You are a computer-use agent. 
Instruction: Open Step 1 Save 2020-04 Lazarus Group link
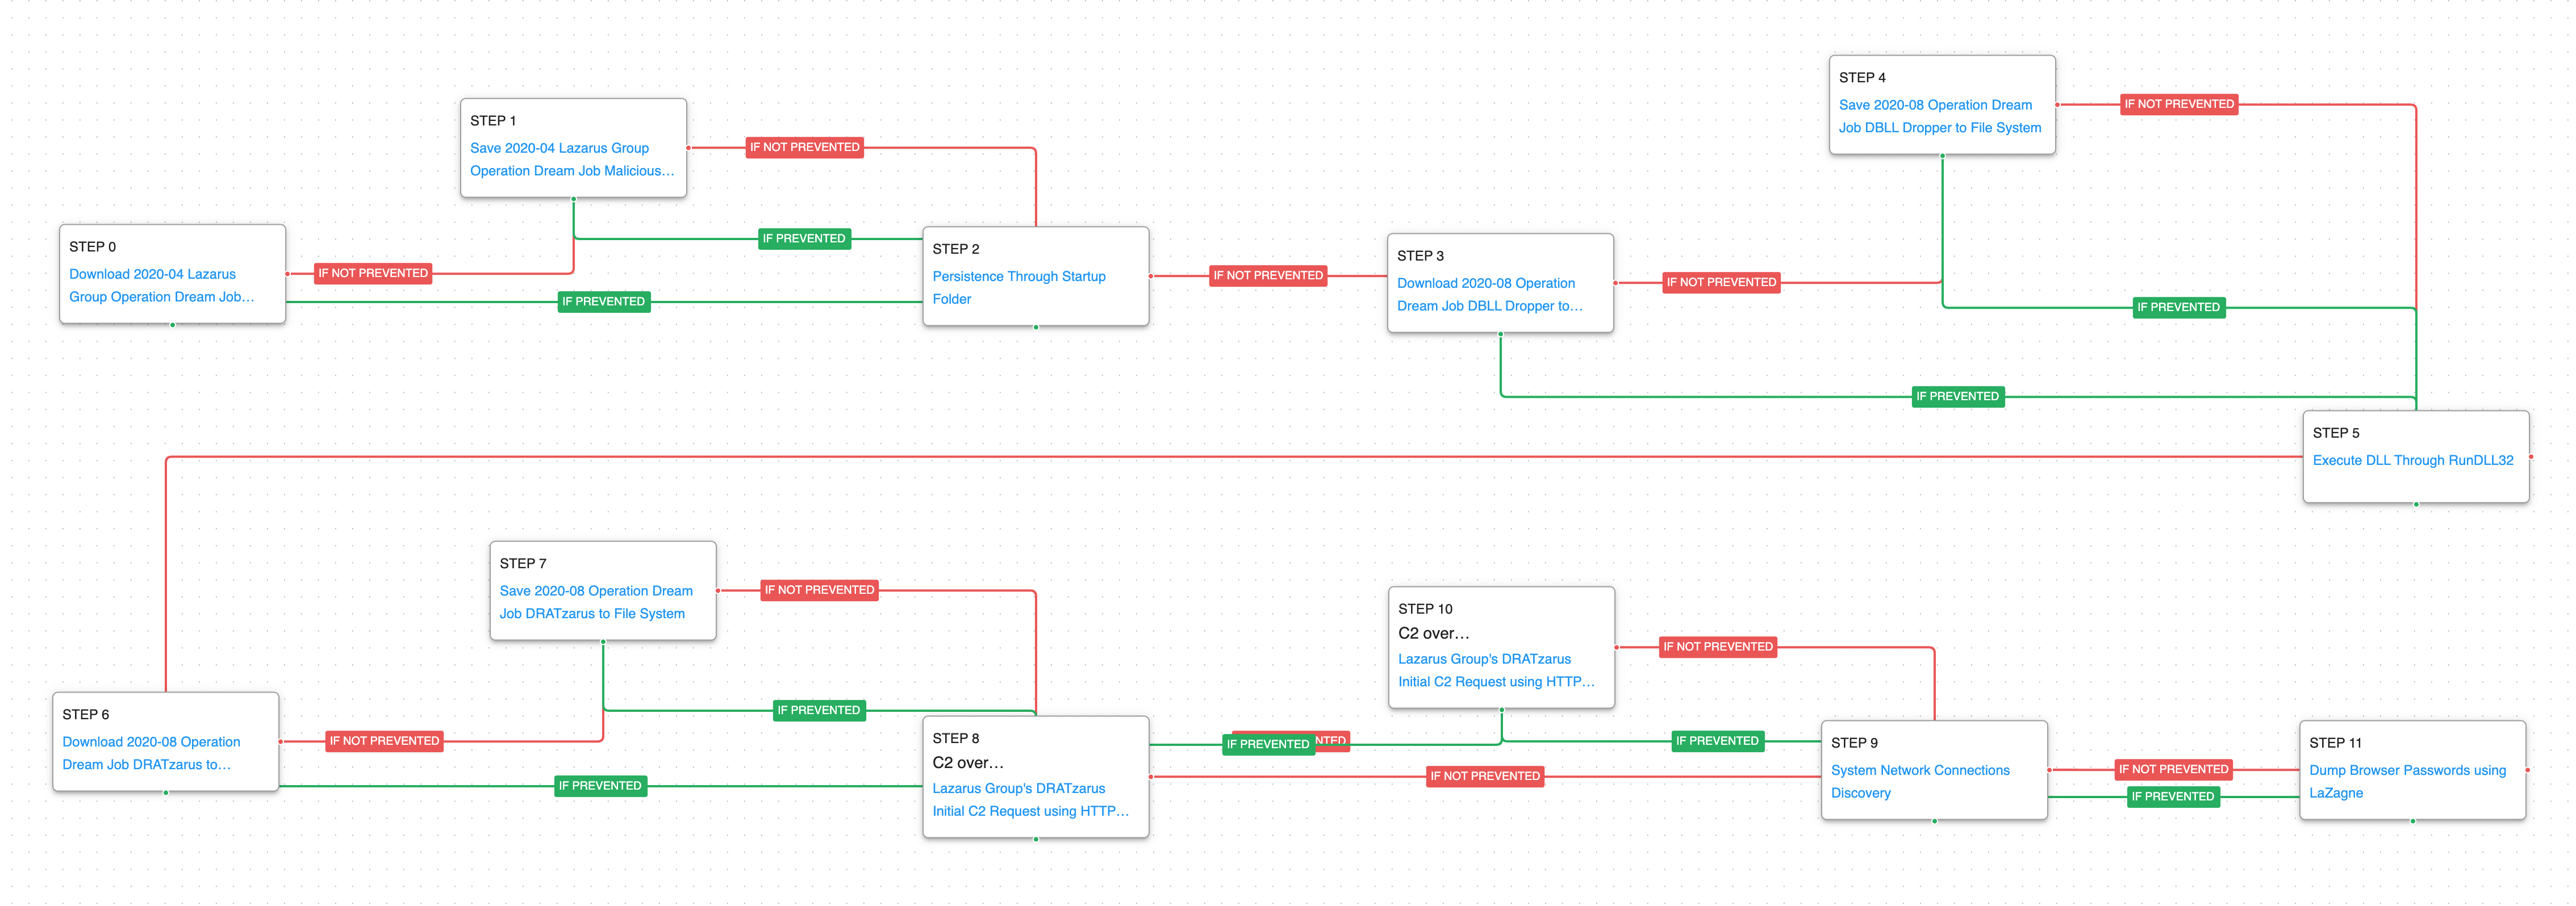(559, 148)
